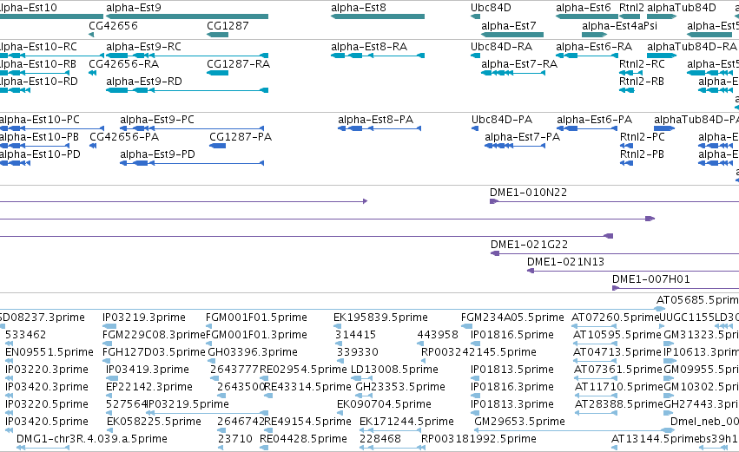Click the CG1287-PA protein label

(241, 137)
